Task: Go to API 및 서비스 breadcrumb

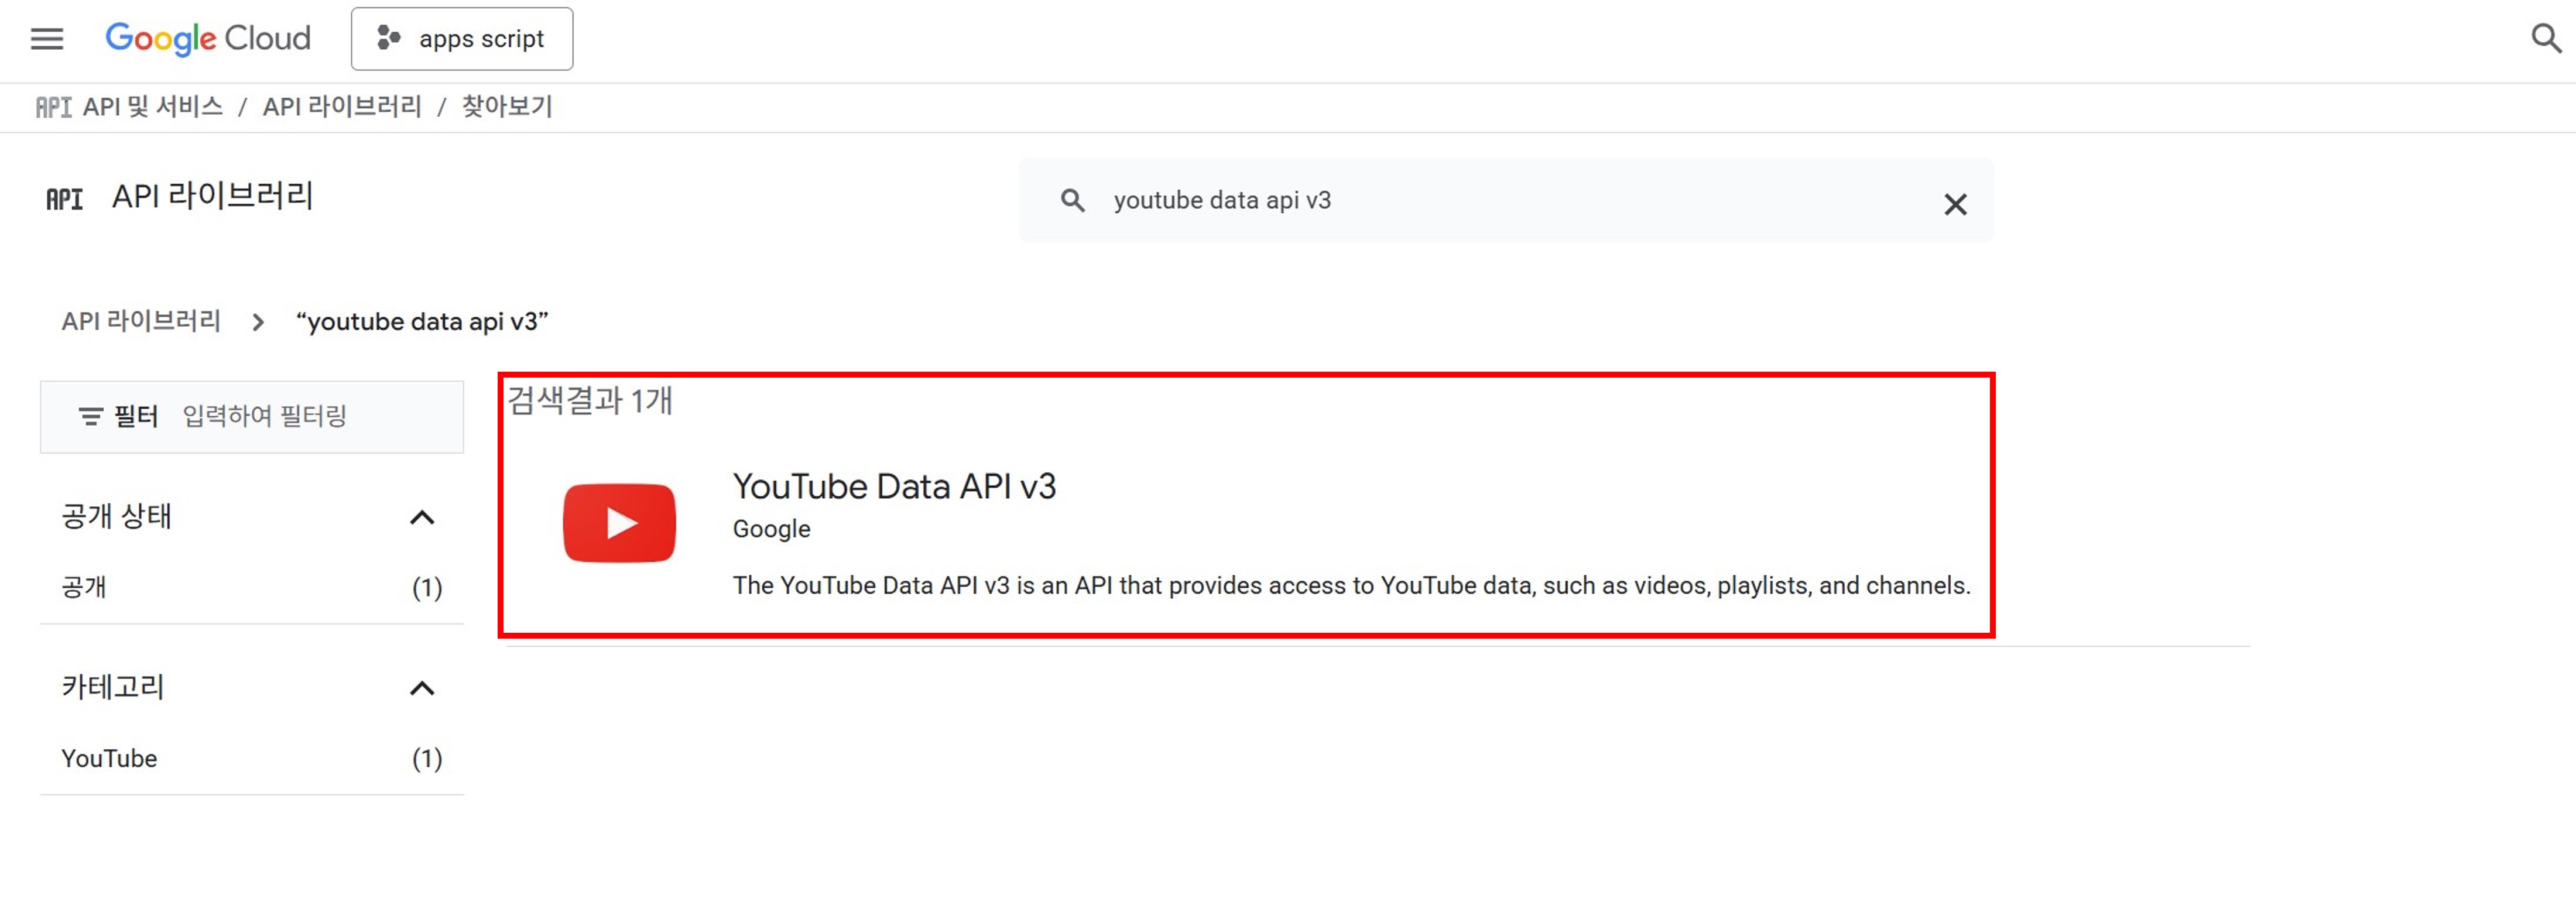Action: click(x=152, y=107)
